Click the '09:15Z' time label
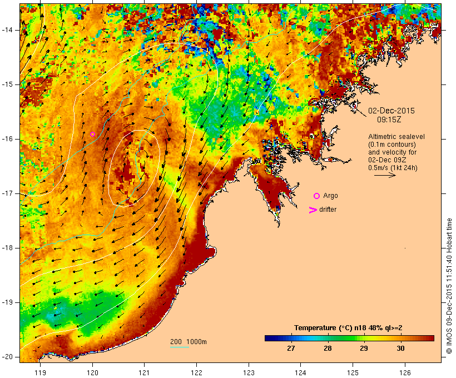Viewport: 456px width, 378px height. [389, 120]
